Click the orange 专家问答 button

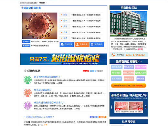coord(82,44)
